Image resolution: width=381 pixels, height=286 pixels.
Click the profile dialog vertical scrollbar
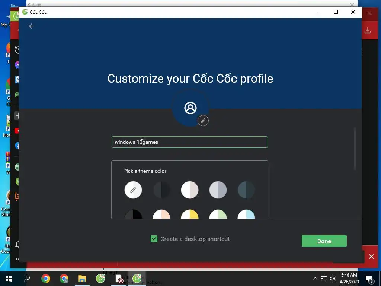355,149
